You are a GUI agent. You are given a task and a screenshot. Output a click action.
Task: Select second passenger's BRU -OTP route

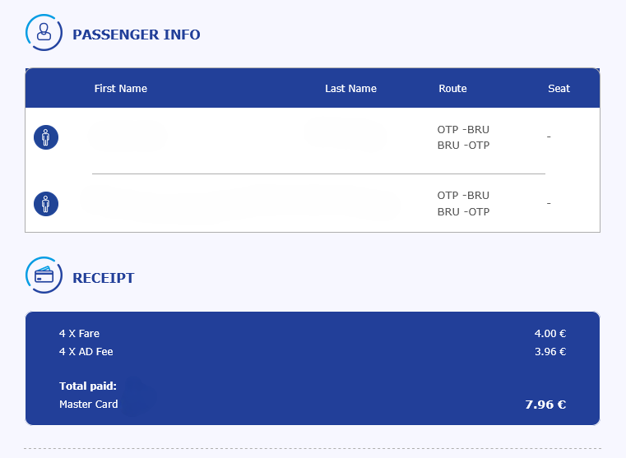[463, 212]
